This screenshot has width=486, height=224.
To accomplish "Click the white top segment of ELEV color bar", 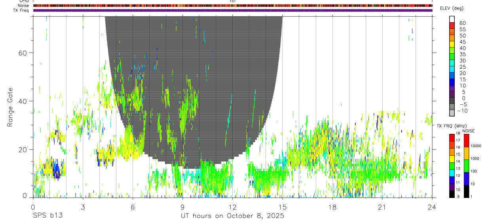I will tap(452, 19).
